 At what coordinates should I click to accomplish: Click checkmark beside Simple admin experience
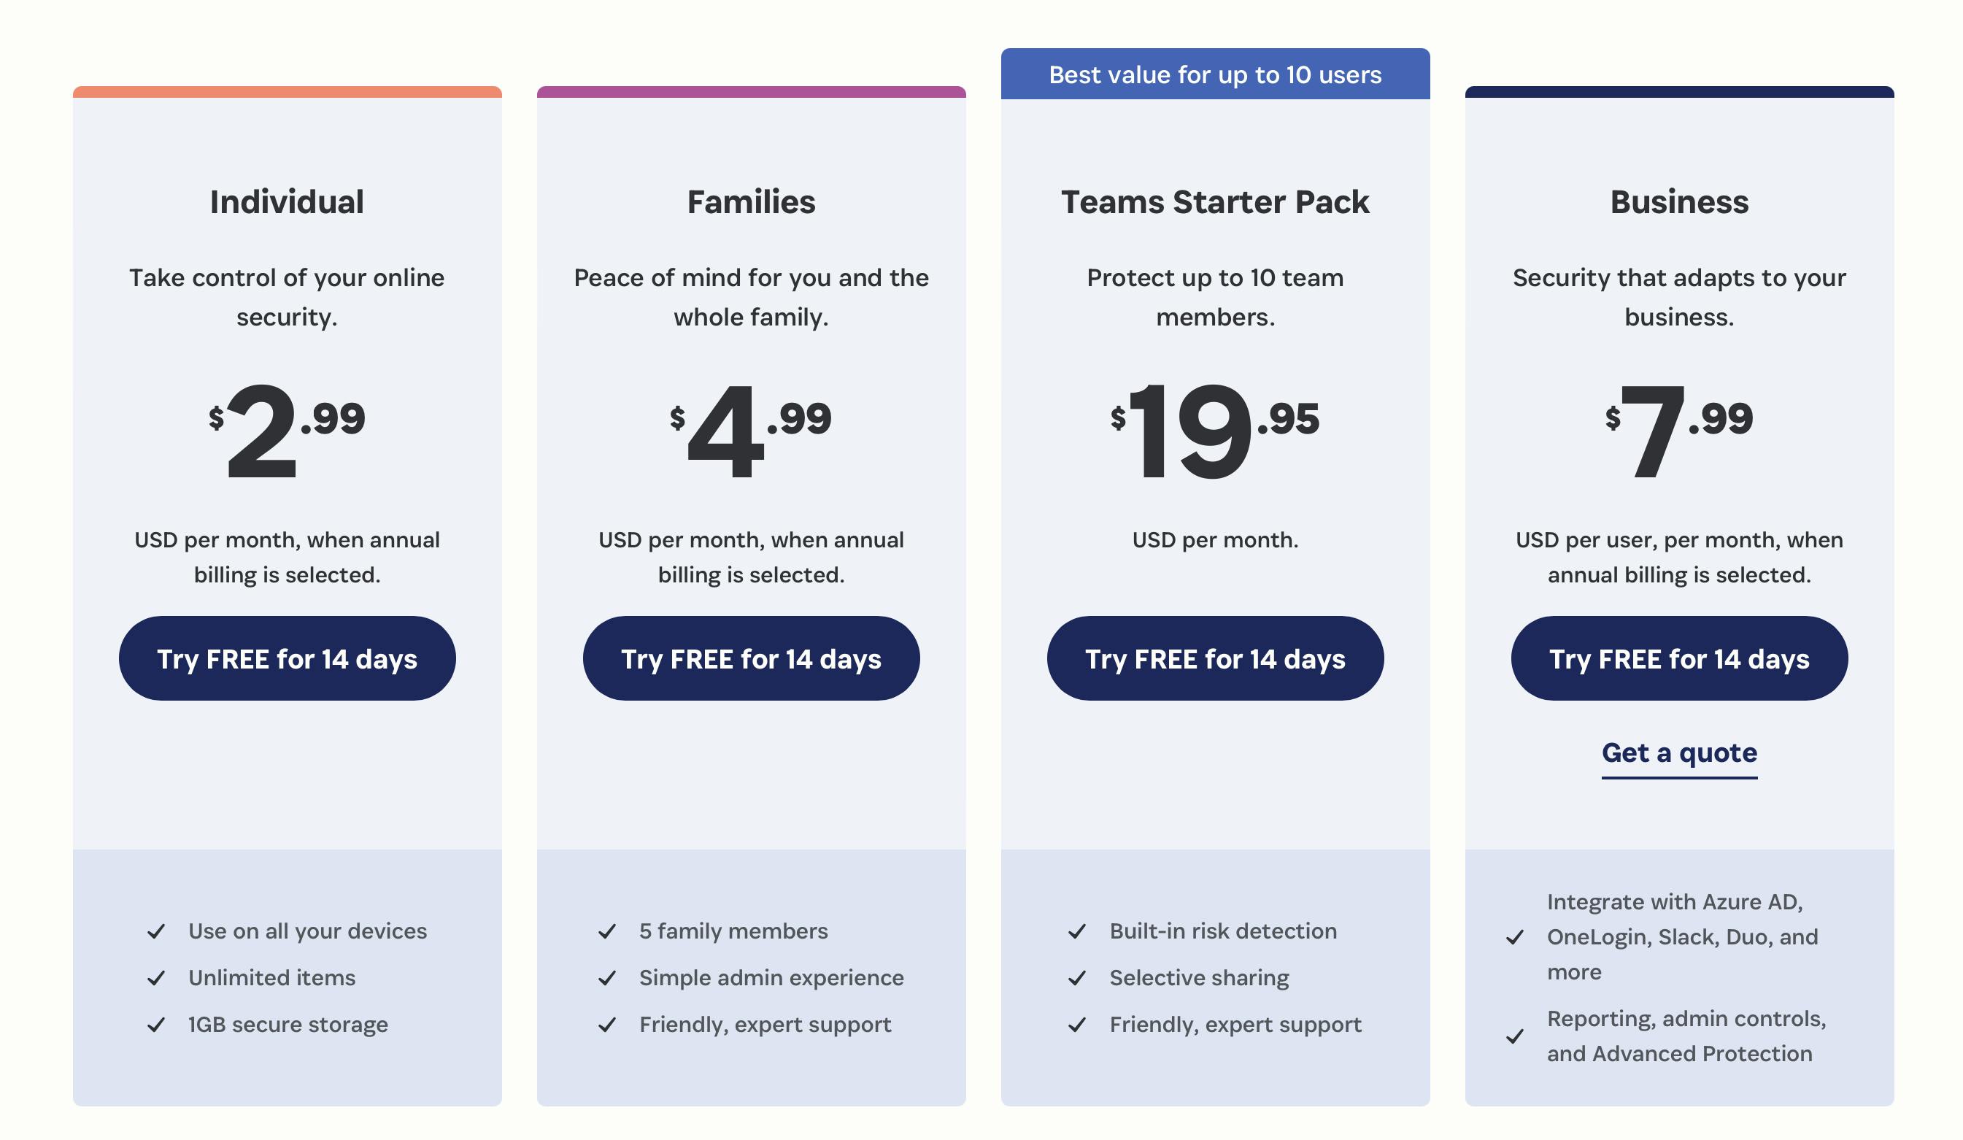point(607,978)
